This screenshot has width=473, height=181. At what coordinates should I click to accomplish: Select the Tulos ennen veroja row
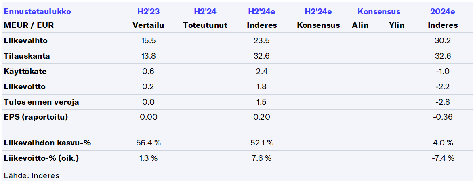click(x=41, y=102)
